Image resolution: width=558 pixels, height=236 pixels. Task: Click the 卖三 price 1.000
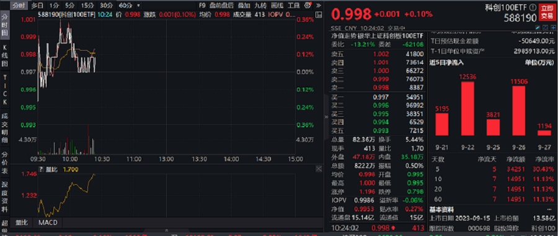pyautogui.click(x=381, y=70)
